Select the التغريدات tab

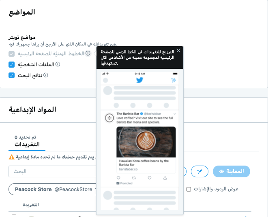27,142
